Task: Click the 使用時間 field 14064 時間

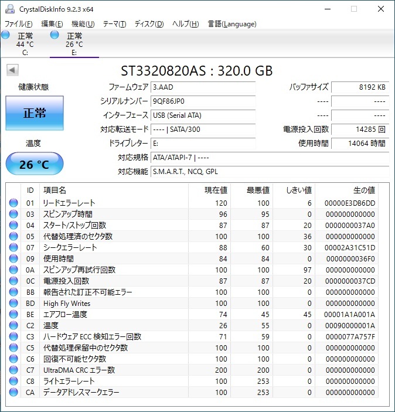Action: tap(360, 144)
